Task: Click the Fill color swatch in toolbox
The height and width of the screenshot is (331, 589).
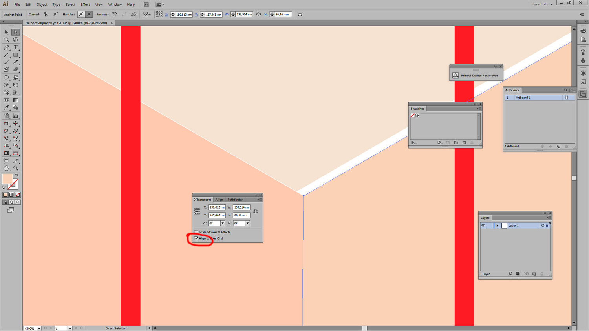Action: (x=7, y=179)
